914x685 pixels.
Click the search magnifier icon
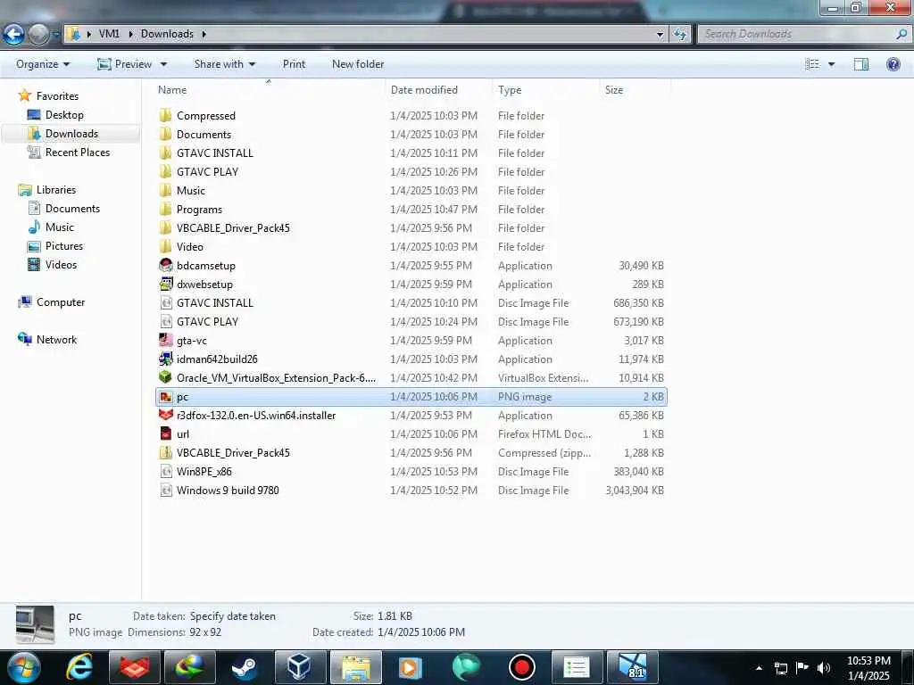click(x=902, y=34)
